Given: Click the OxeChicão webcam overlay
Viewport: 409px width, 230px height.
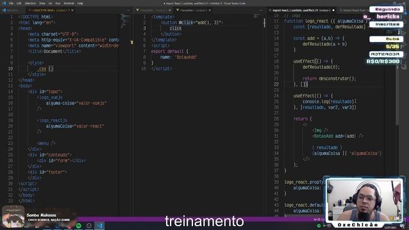Looking at the screenshot, I should (x=364, y=202).
